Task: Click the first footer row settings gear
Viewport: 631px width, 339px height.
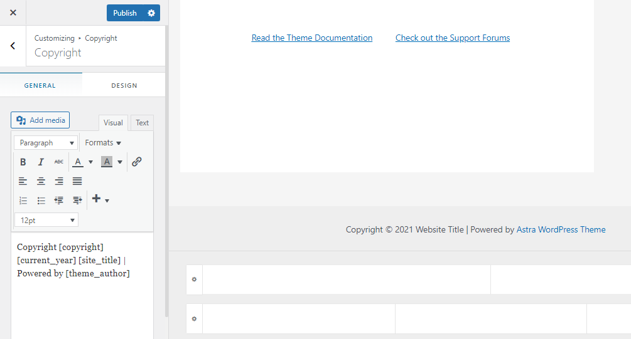Action: (194, 279)
